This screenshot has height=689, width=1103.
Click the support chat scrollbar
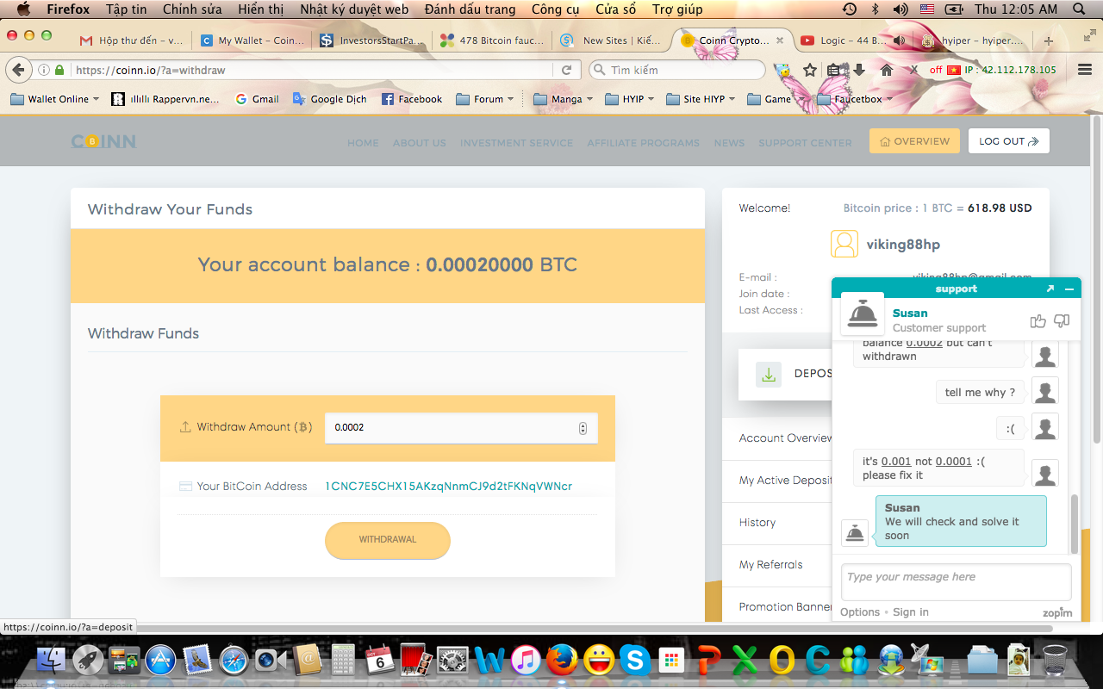(x=1074, y=524)
